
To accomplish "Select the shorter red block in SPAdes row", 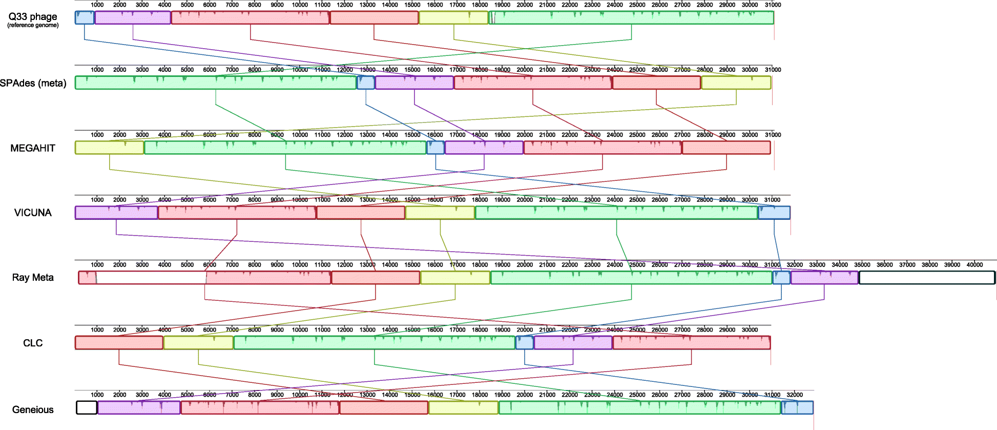I will pos(657,83).
